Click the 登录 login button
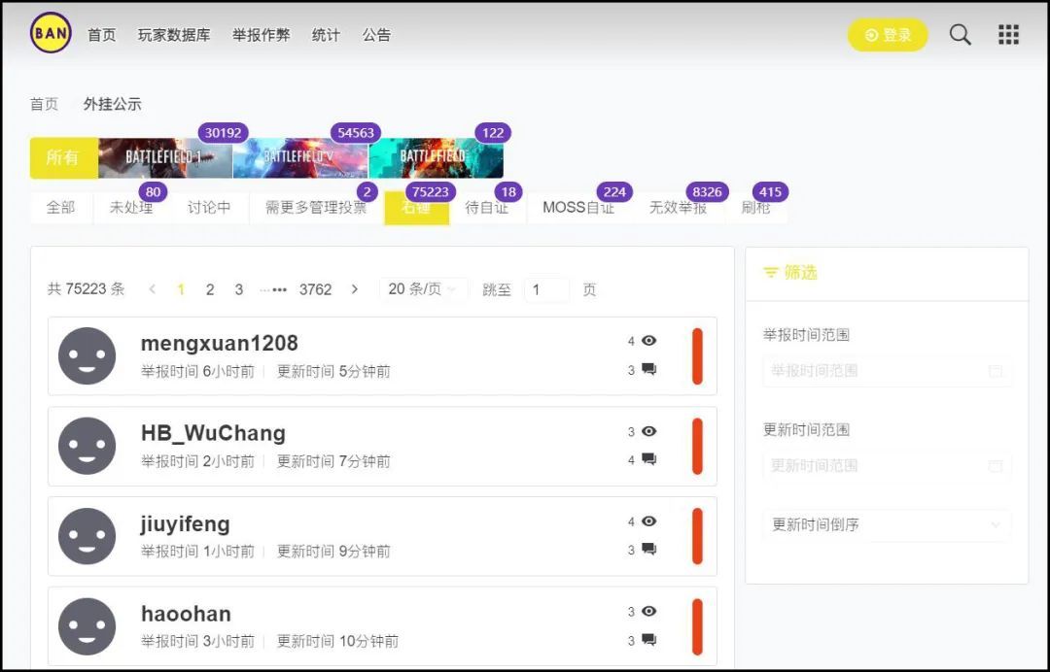This screenshot has height=672, width=1050. 888,35
